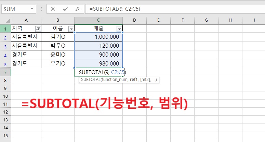Click the formula bar with SUBTOTAL formula
The width and height of the screenshot is (265, 142).
click(175, 9)
